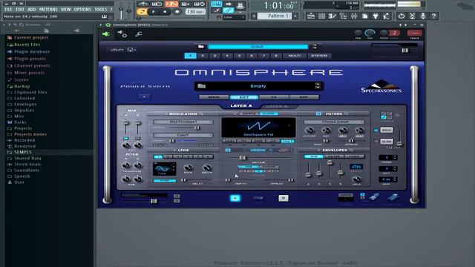This screenshot has height=267, width=475.
Task: Open the PATTERNS menu
Action: coord(48,10)
